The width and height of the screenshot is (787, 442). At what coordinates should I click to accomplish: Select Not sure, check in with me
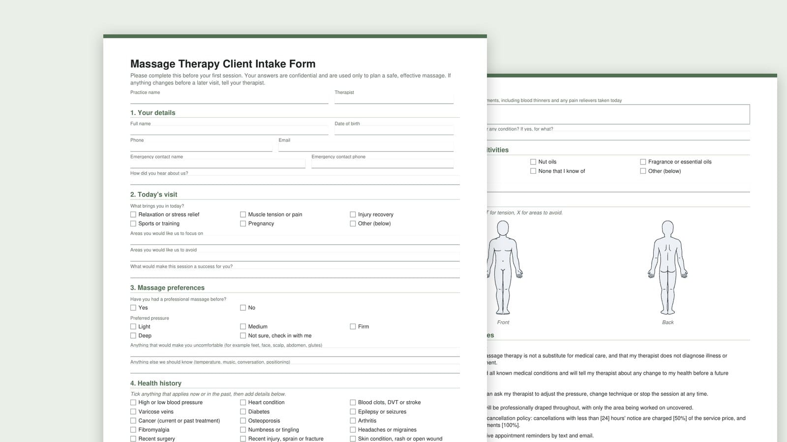pos(243,336)
